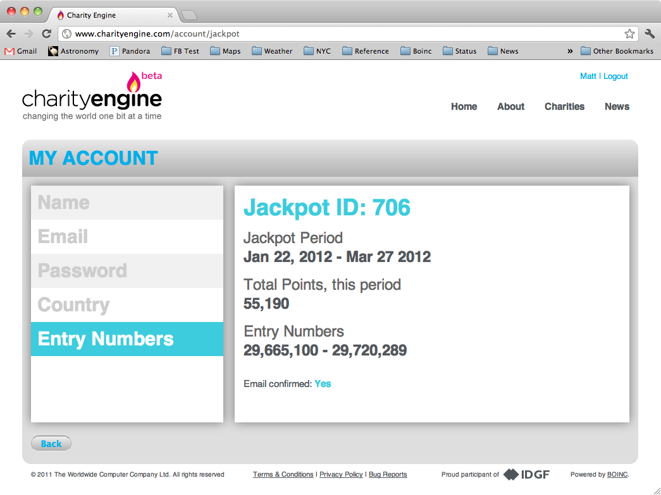
Task: Select the Country account section
Action: (x=127, y=305)
